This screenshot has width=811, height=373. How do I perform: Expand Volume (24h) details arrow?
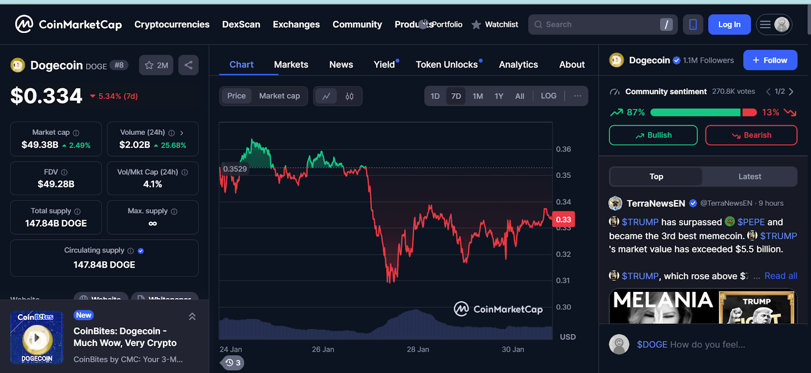[182, 133]
